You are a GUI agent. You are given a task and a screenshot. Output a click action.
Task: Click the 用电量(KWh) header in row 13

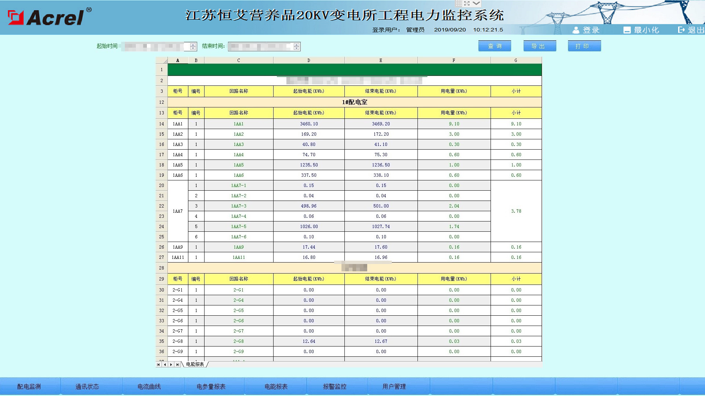pos(454,113)
